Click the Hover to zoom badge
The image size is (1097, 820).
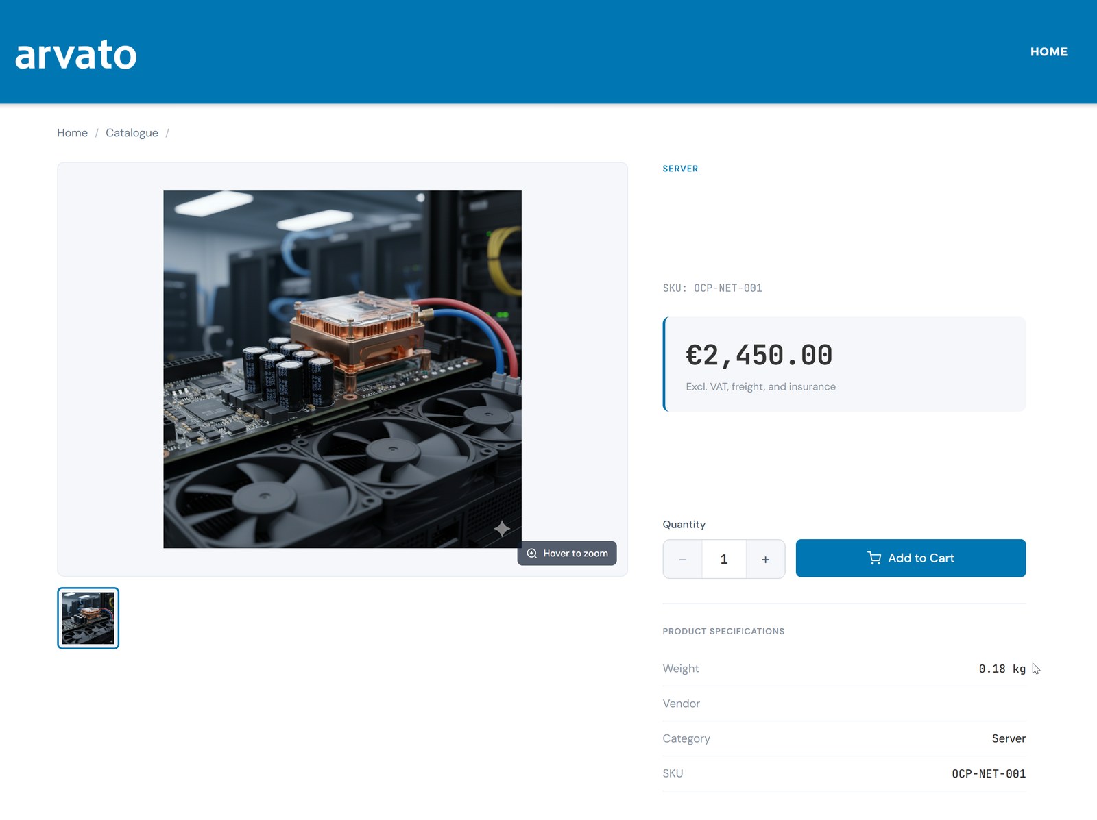click(x=567, y=554)
